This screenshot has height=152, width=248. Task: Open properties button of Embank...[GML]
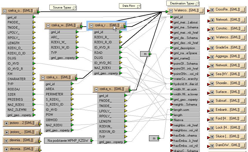[243, 110]
